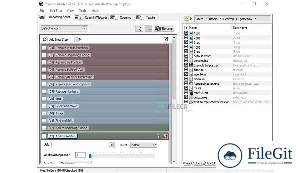Click the script steps scrollbar down arrow
The height and width of the screenshot is (173, 299).
(174, 162)
